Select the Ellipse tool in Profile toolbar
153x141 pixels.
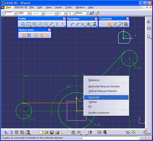click(46, 24)
